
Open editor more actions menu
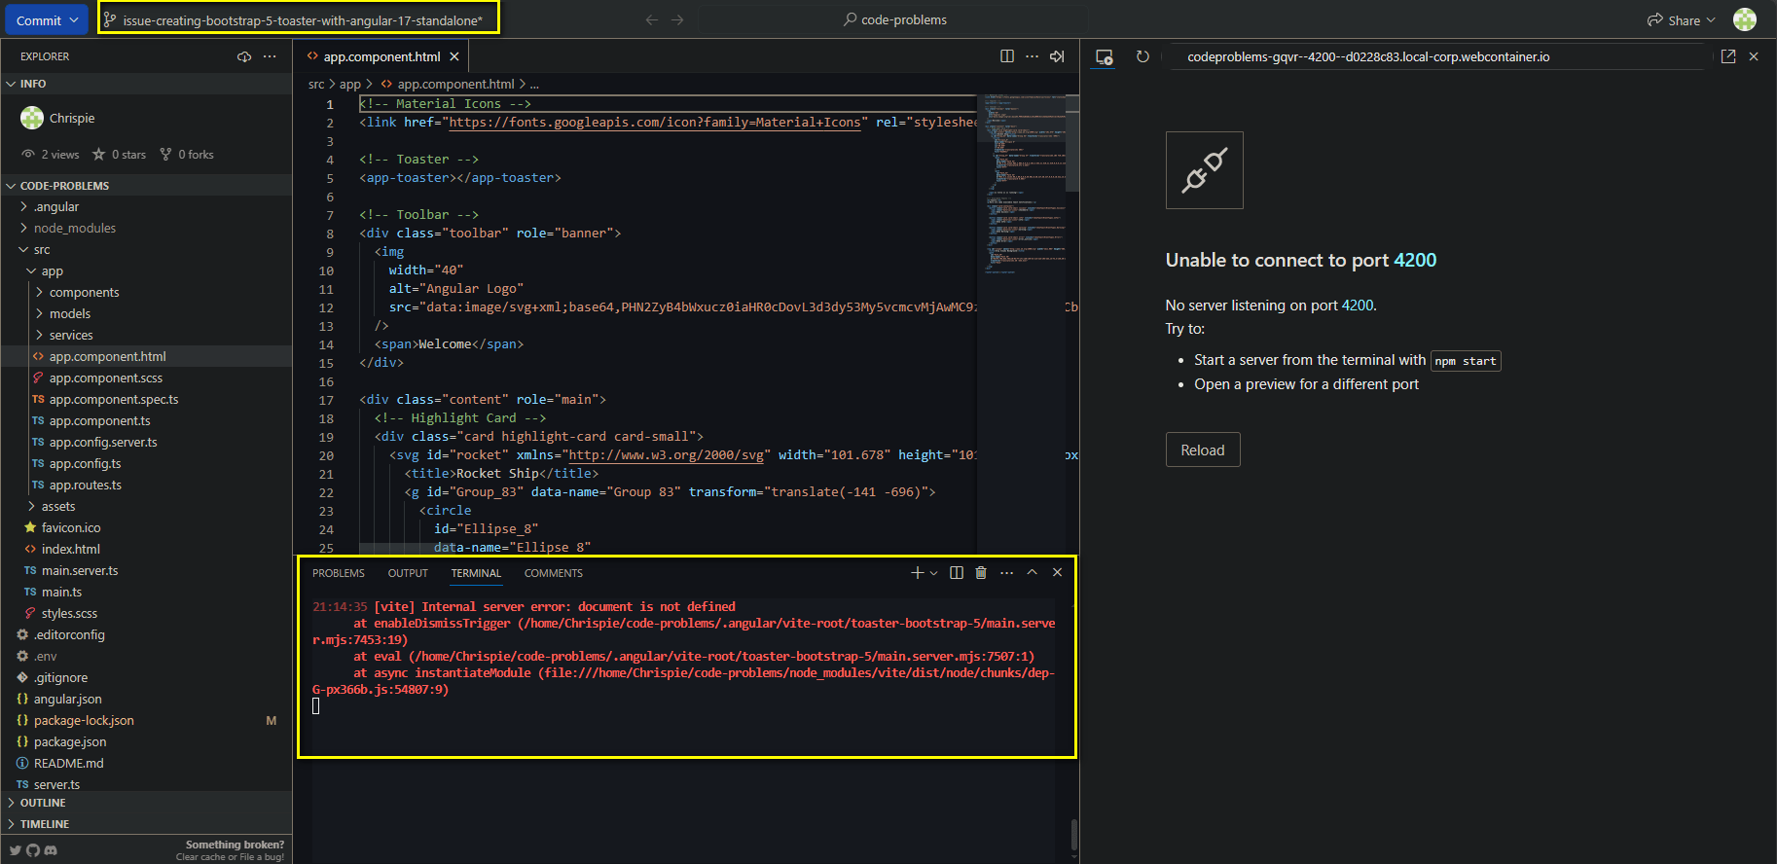coord(1032,56)
